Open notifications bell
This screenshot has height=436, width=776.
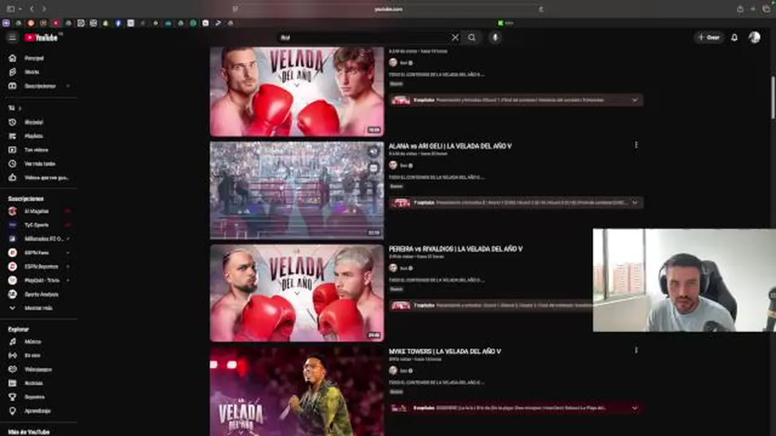coord(734,38)
